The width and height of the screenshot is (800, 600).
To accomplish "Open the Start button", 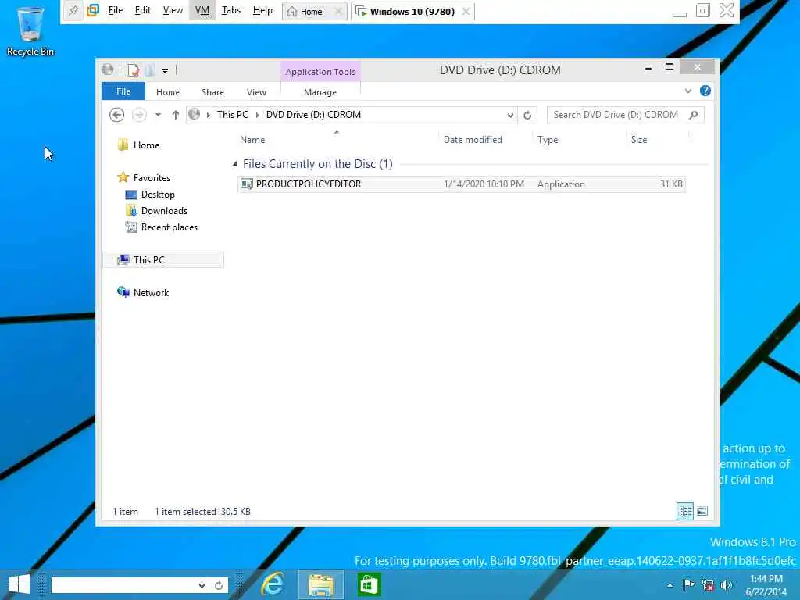I will pos(20,584).
